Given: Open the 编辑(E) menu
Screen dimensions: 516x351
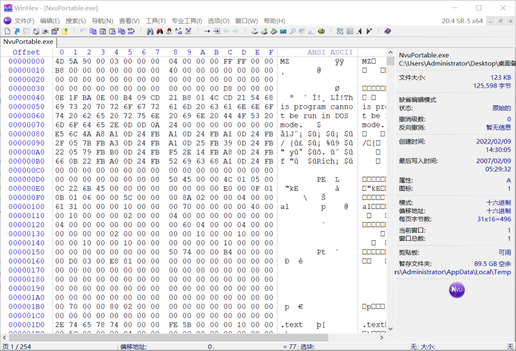Looking at the screenshot, I should pyautogui.click(x=50, y=21).
